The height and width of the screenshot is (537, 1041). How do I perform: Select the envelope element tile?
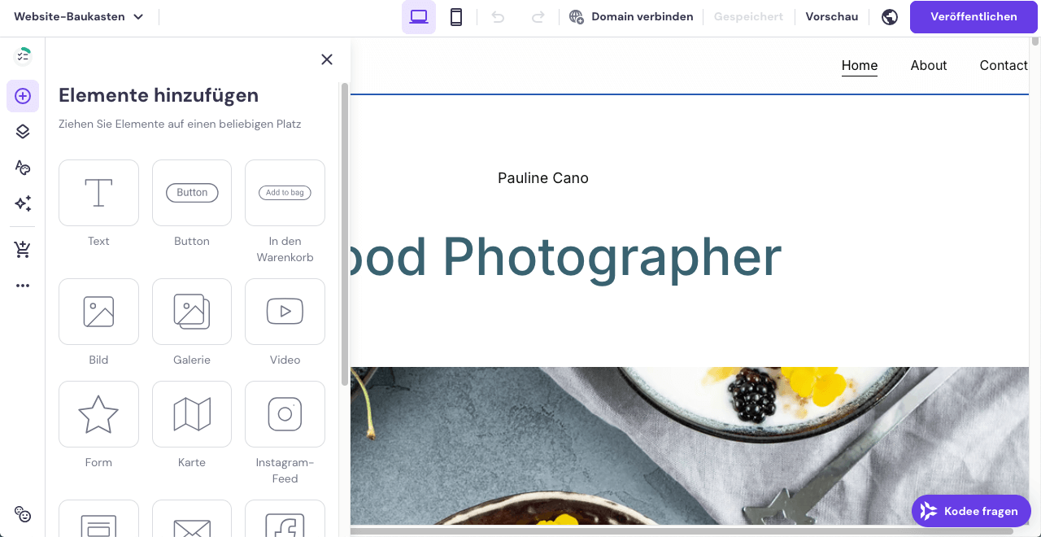[192, 518]
